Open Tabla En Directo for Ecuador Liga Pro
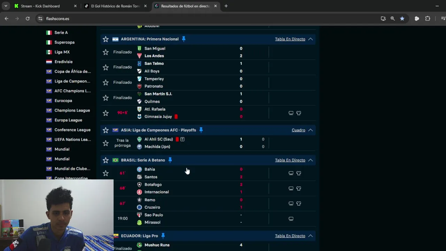Screen dimensions: 446x251 (x=290, y=236)
